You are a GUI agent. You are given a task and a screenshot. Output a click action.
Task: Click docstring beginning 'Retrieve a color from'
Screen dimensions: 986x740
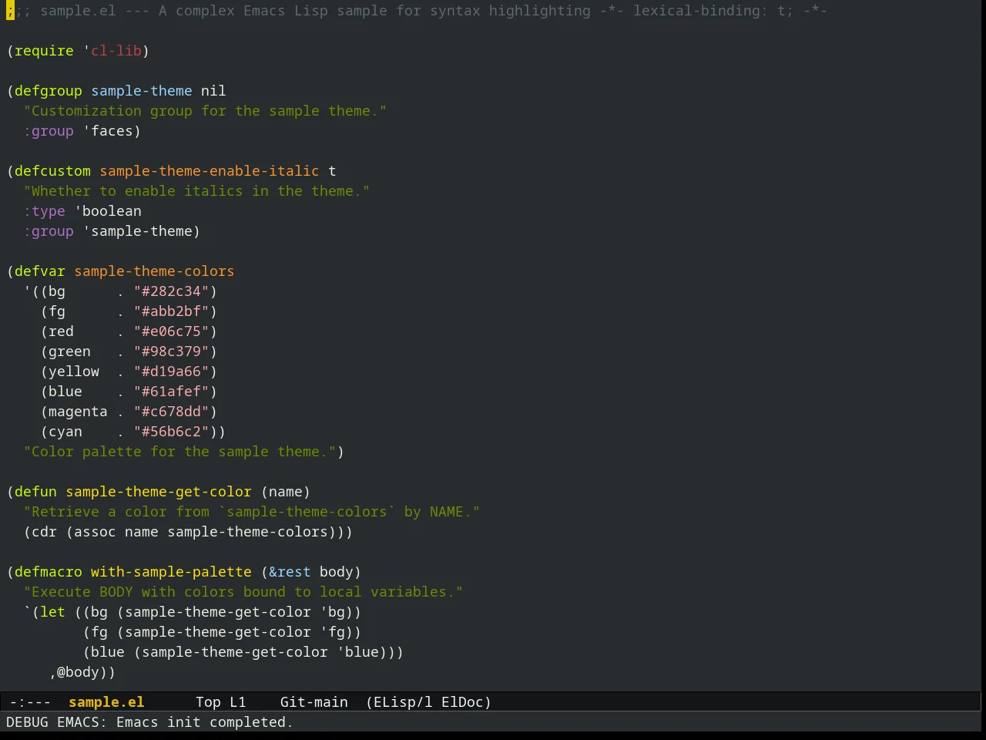pos(251,512)
